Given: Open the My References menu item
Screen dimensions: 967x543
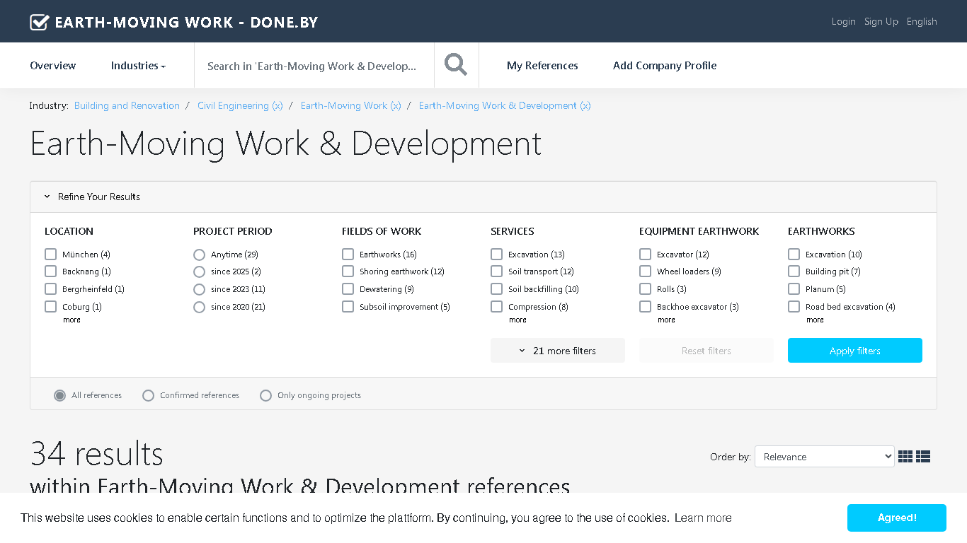Looking at the screenshot, I should (542, 65).
